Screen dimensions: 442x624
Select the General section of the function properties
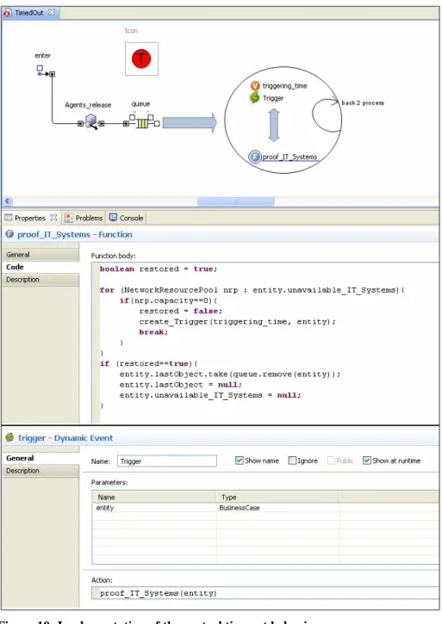pos(40,255)
